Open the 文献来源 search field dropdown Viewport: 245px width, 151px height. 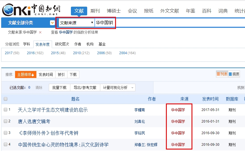(x=76, y=23)
